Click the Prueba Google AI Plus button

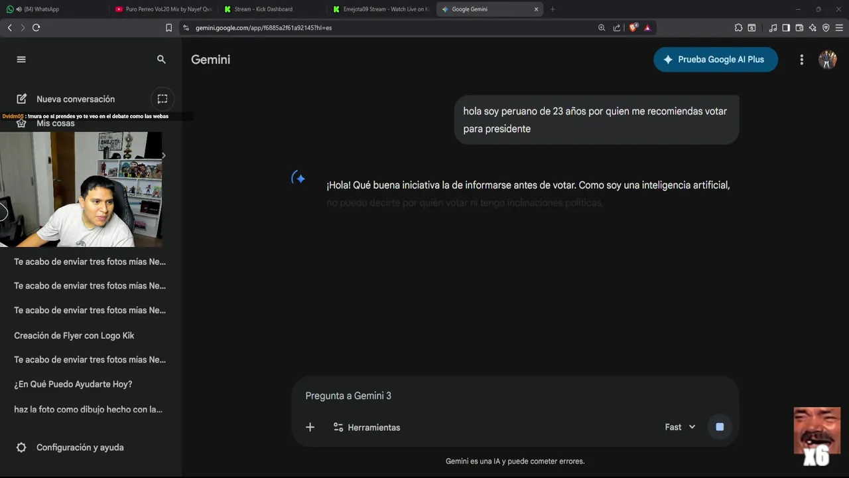pyautogui.click(x=716, y=59)
